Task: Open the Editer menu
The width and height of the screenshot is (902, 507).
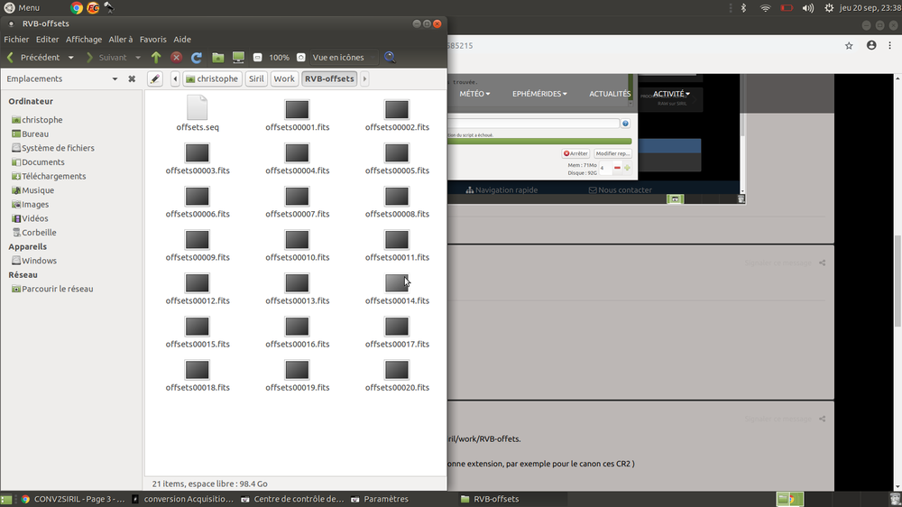Action: 47,39
